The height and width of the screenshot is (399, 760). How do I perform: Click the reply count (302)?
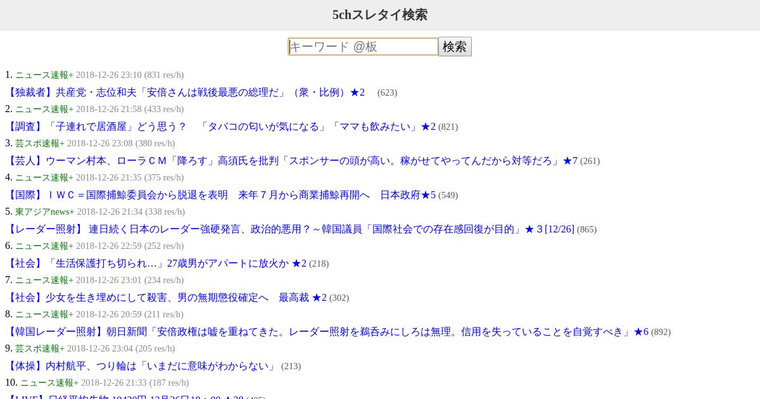339,298
